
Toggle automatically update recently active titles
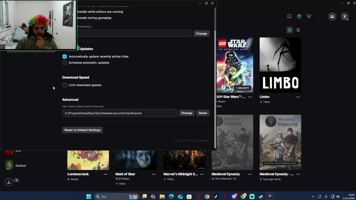tap(65, 56)
